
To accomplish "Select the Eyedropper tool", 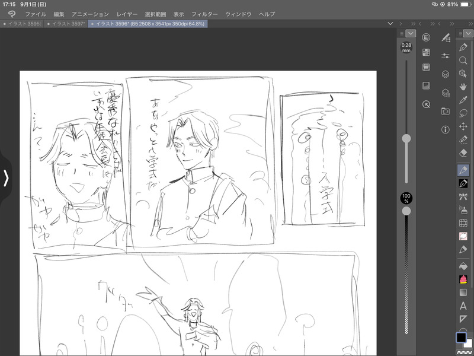I will click(463, 100).
